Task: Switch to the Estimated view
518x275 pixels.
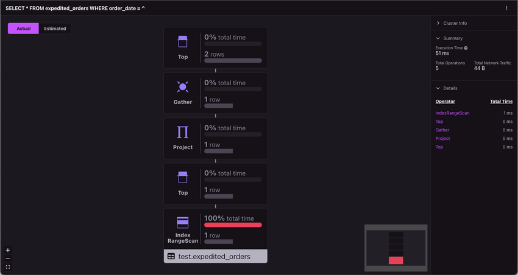Action: point(55,29)
